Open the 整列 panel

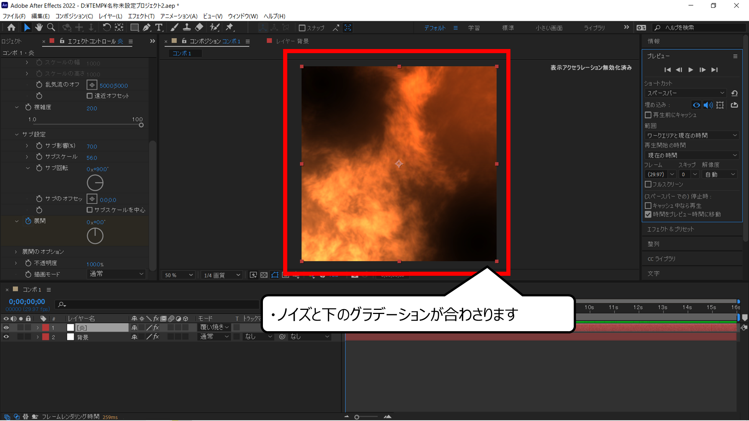[x=654, y=244]
